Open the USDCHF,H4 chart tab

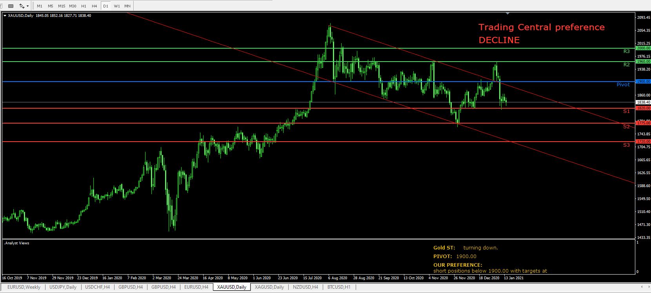pyautogui.click(x=97, y=287)
